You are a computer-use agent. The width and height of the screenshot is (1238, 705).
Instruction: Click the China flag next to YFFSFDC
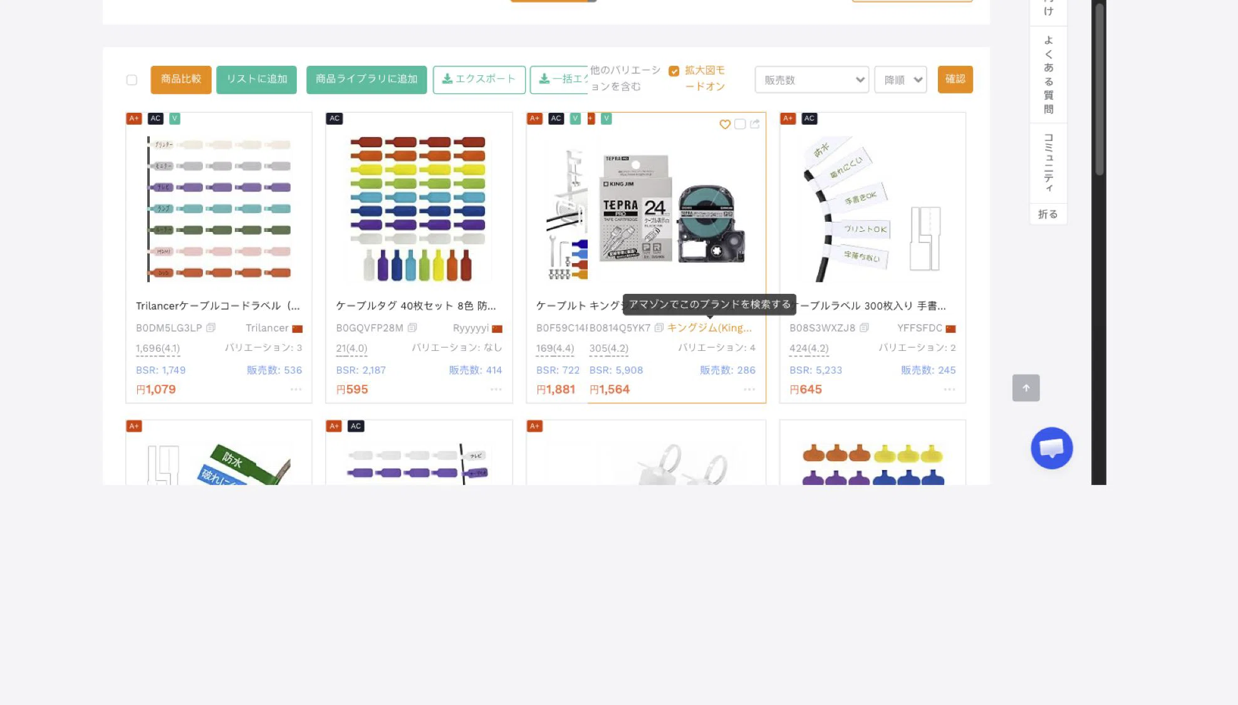(951, 329)
